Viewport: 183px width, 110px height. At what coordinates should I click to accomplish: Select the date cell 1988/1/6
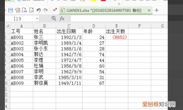click(x=69, y=49)
